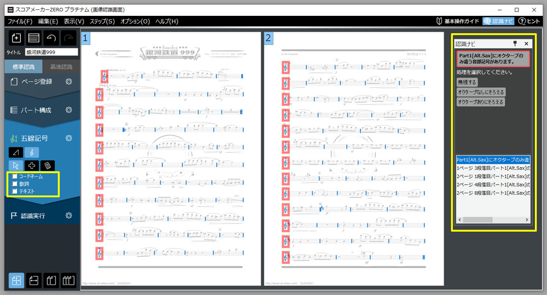Click the trash delete tool
547x295 pixels.
click(x=48, y=166)
